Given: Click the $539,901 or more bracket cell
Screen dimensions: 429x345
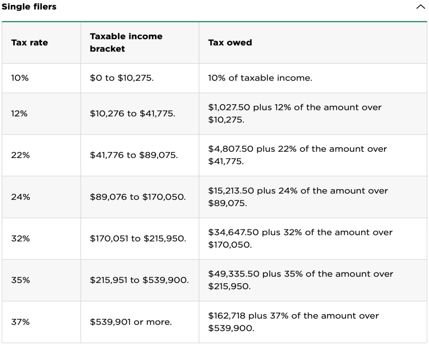Looking at the screenshot, I should [131, 322].
